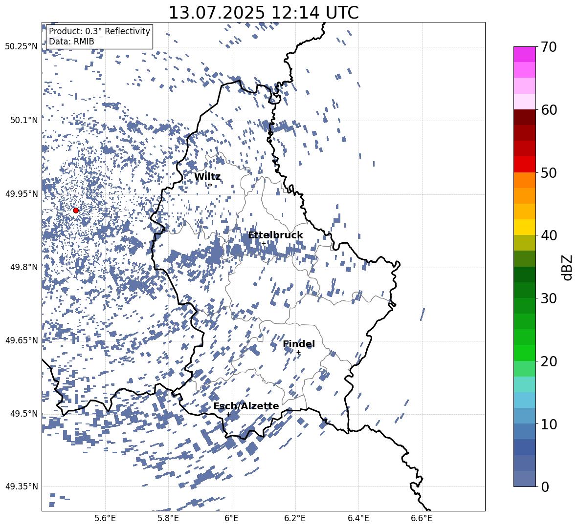Viewport: 579px width, 528px height.
Task: Click the Product: 0.3° Reflectivity text
Action: (x=99, y=31)
